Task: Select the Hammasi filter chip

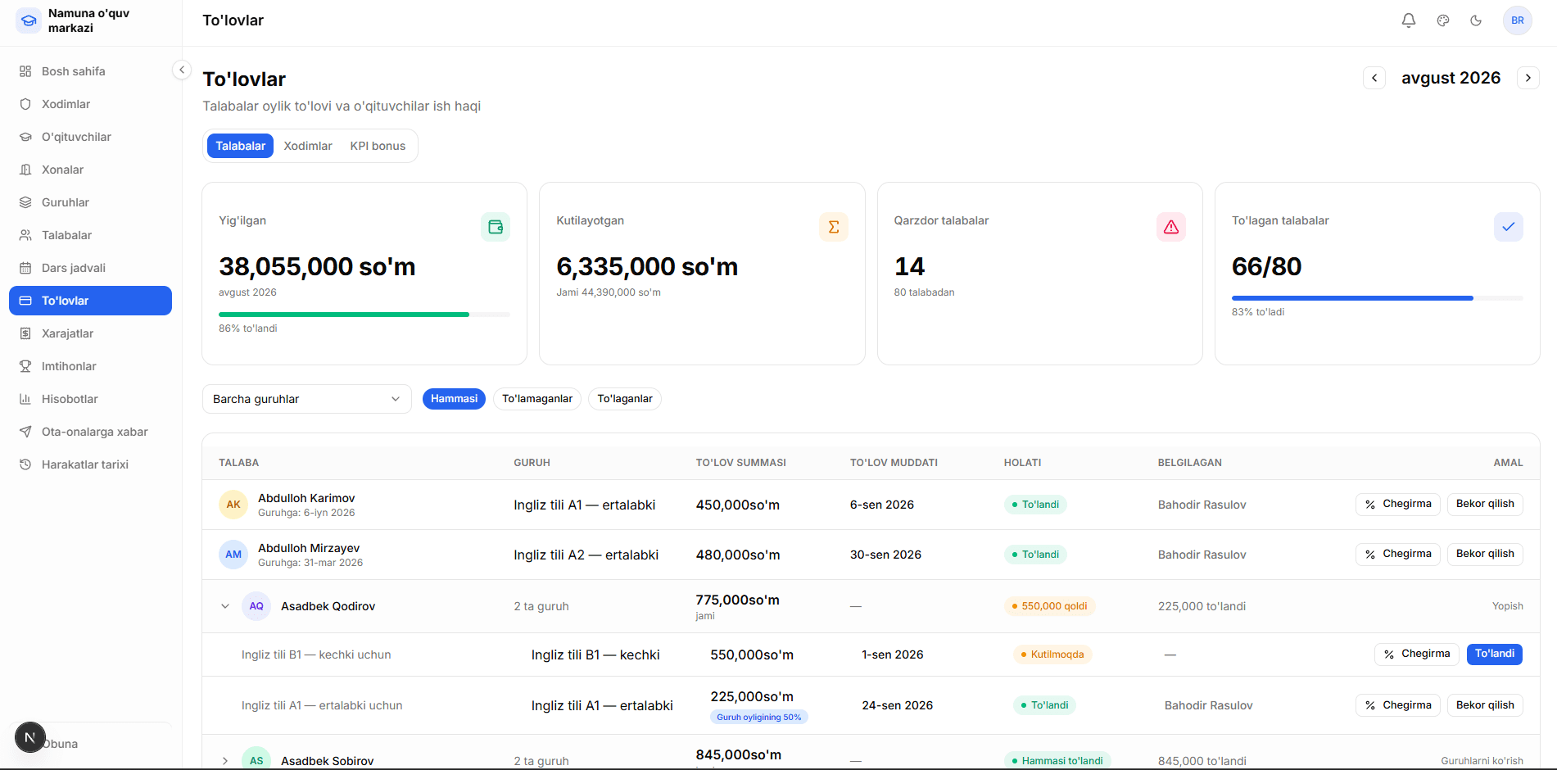Action: [x=454, y=399]
